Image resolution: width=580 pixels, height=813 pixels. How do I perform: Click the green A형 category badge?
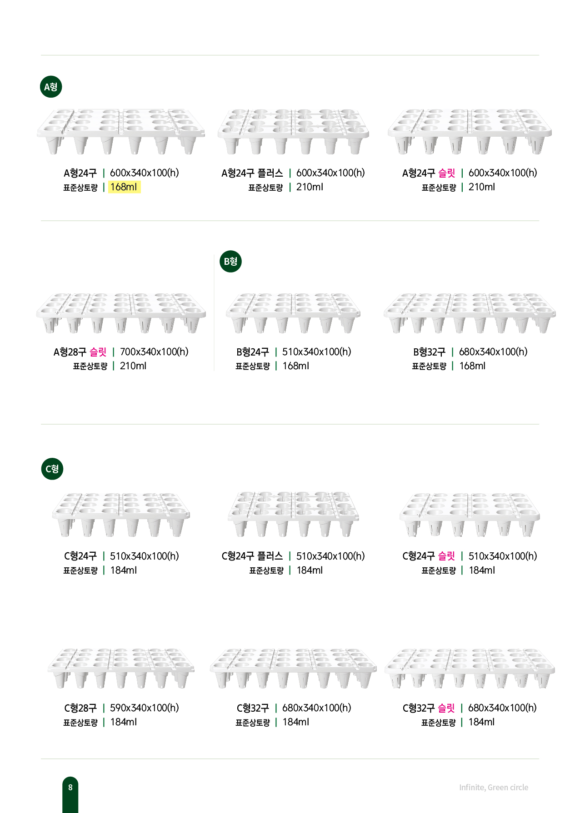[x=51, y=87]
